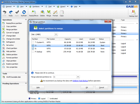140x104 pixels.
Task: Click the Wipe partition icon
Action: pyautogui.click(x=4, y=61)
